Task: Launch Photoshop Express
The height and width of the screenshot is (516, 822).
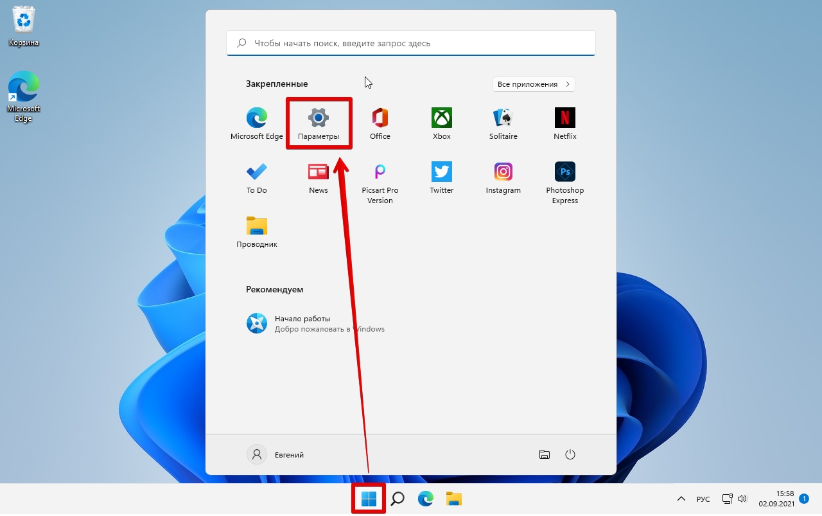Action: tap(565, 182)
